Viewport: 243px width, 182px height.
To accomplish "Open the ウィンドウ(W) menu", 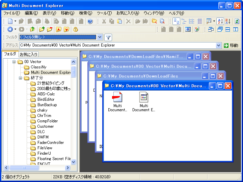I will (x=154, y=13).
